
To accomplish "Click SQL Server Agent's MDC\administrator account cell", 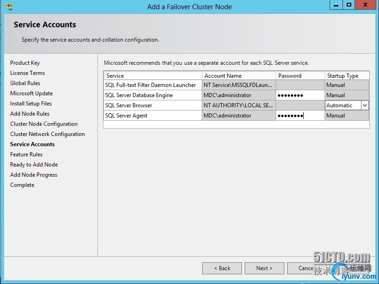I will [x=239, y=116].
